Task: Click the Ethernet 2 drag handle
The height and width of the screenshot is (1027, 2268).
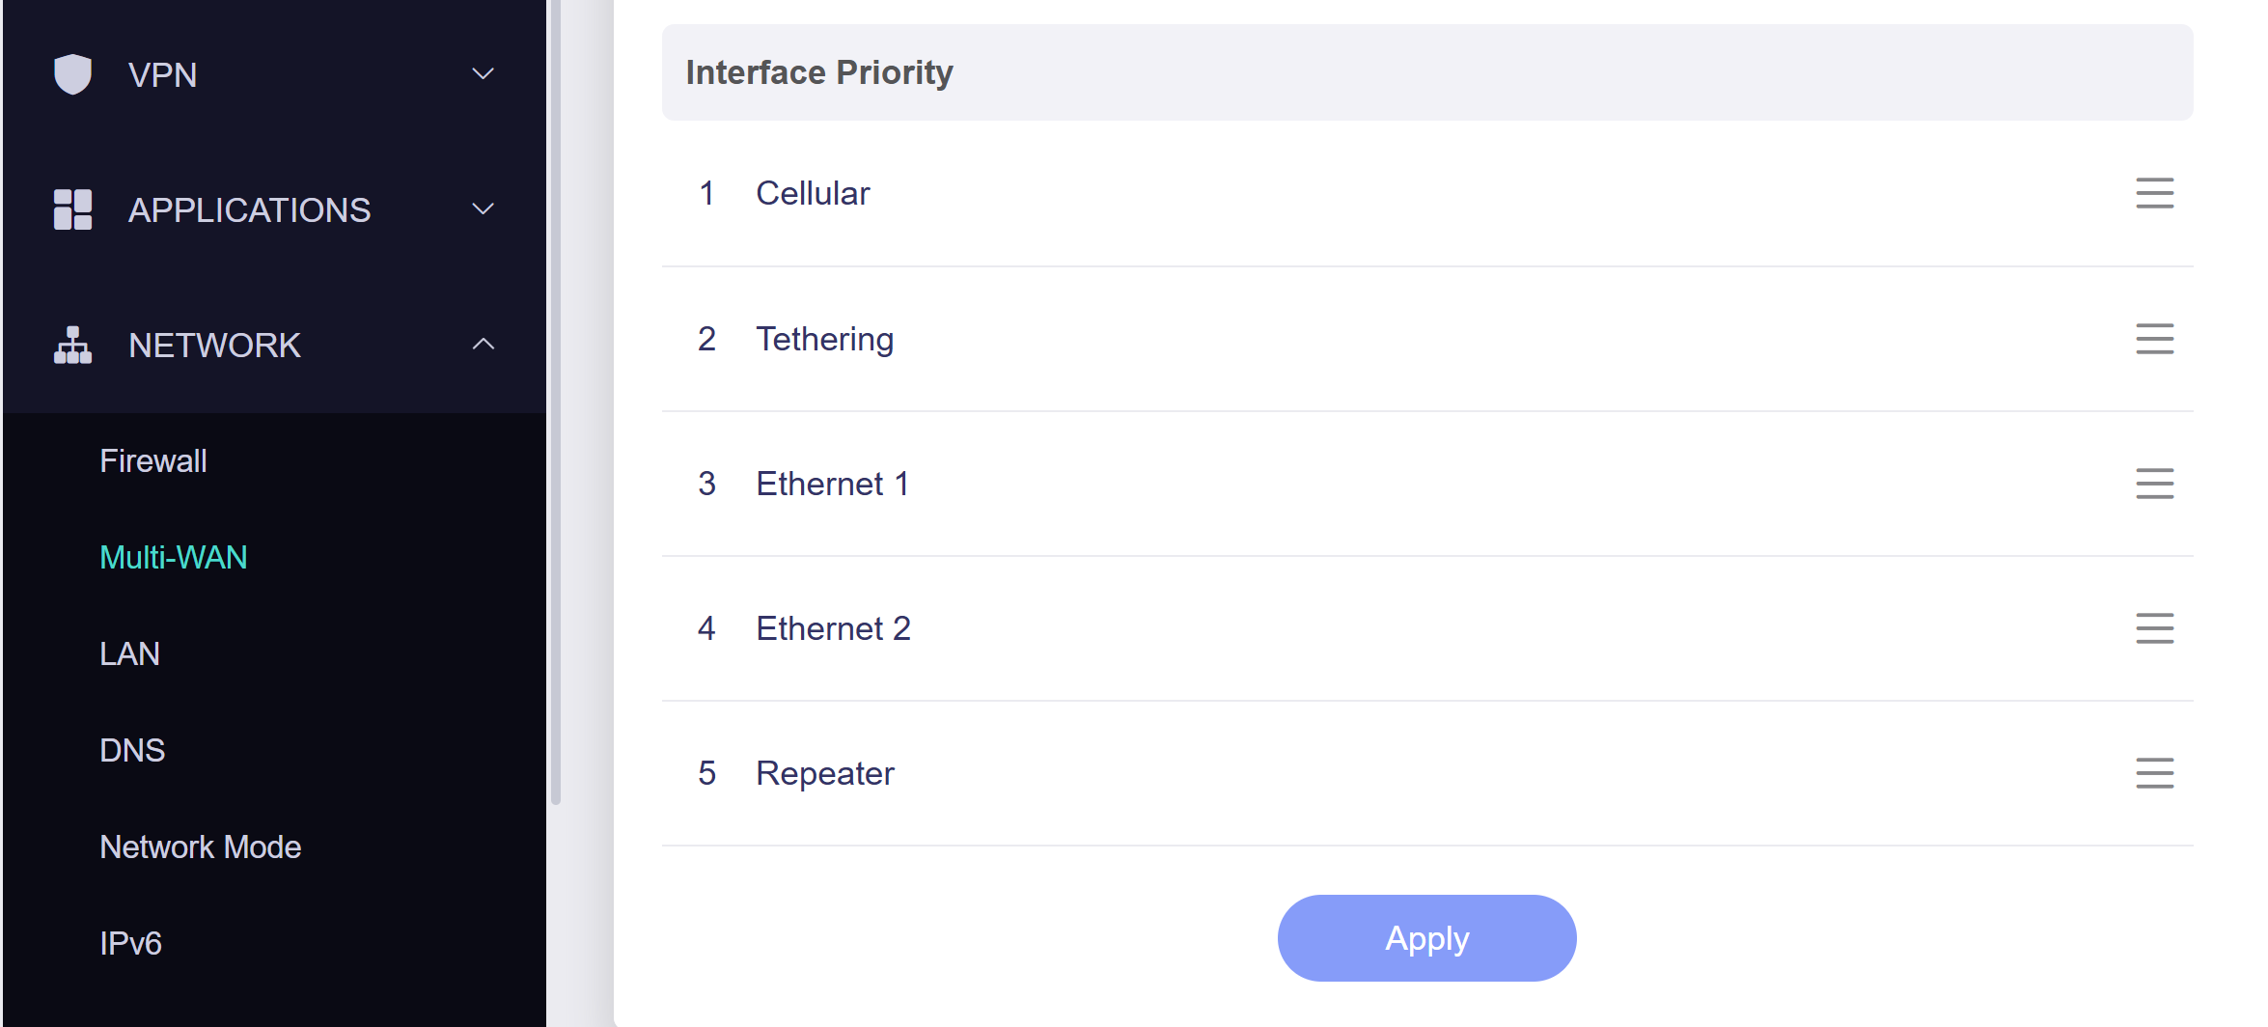Action: pyautogui.click(x=2154, y=628)
